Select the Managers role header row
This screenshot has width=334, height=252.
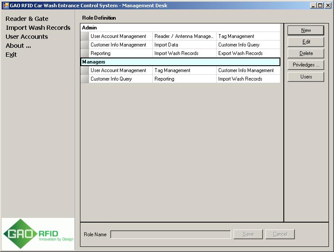[180, 62]
